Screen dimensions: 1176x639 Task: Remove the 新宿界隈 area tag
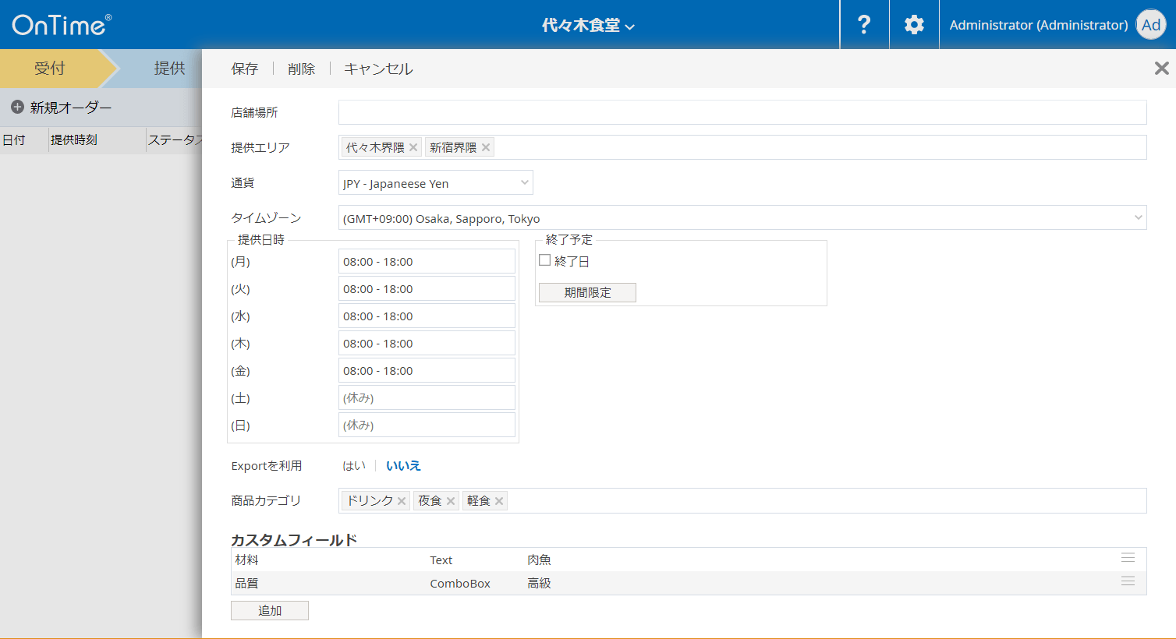(486, 147)
